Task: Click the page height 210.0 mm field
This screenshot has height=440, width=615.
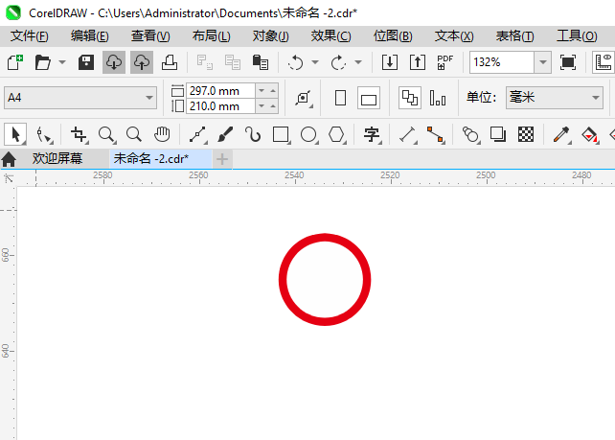Action: click(221, 106)
